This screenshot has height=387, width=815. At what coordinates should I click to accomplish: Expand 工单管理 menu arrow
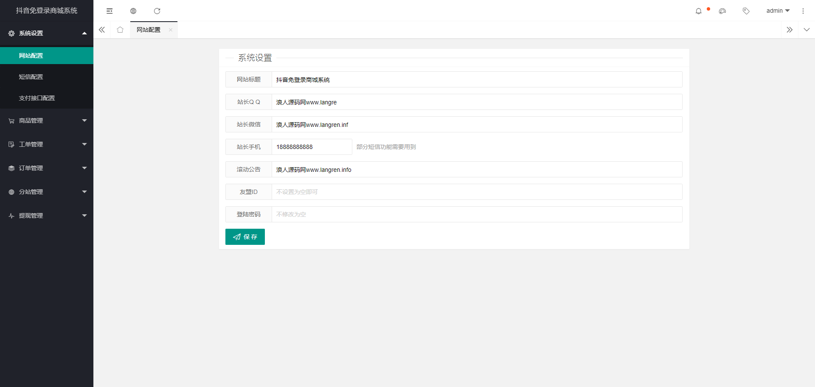coord(84,144)
